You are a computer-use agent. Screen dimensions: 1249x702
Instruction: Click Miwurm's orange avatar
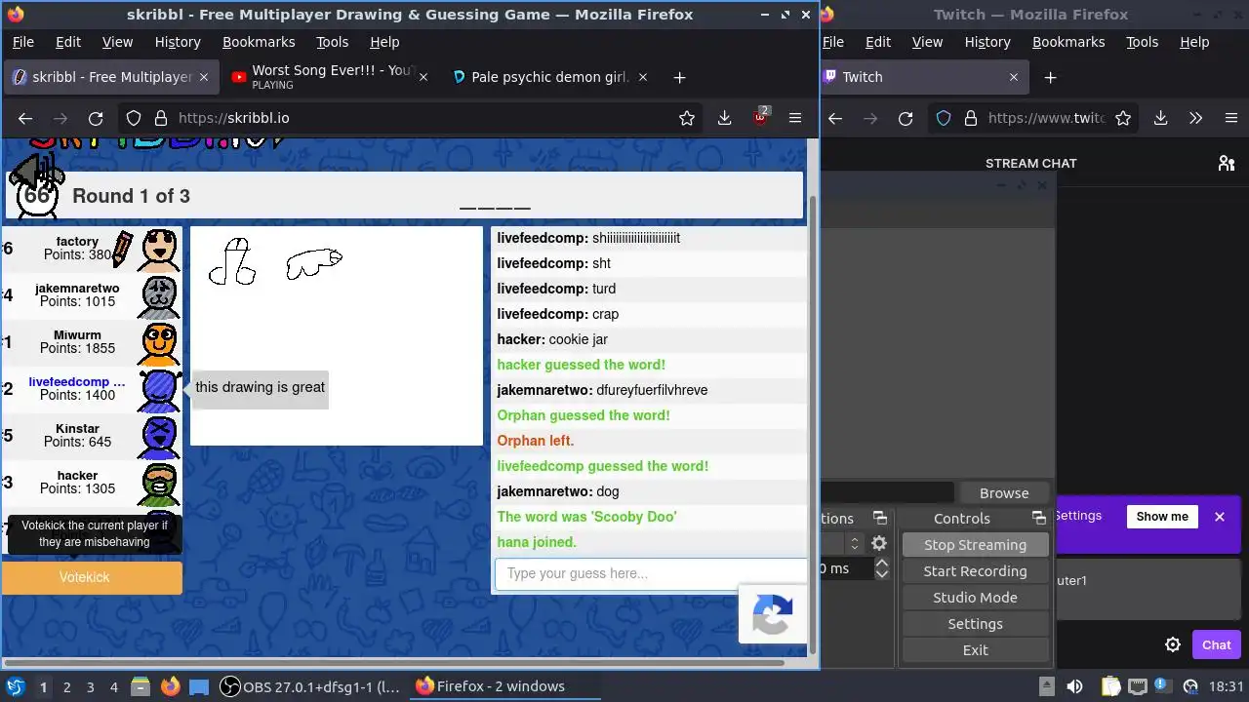[x=159, y=343]
